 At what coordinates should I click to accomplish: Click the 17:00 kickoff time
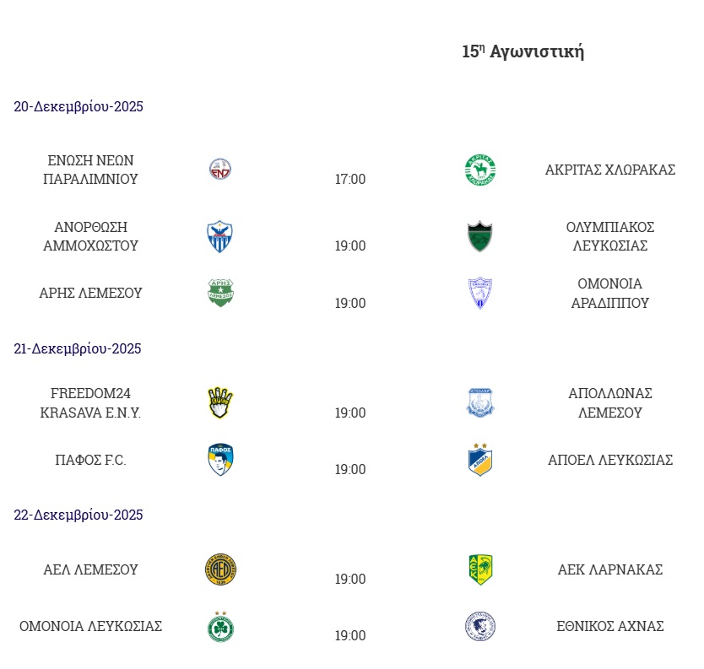point(350,179)
